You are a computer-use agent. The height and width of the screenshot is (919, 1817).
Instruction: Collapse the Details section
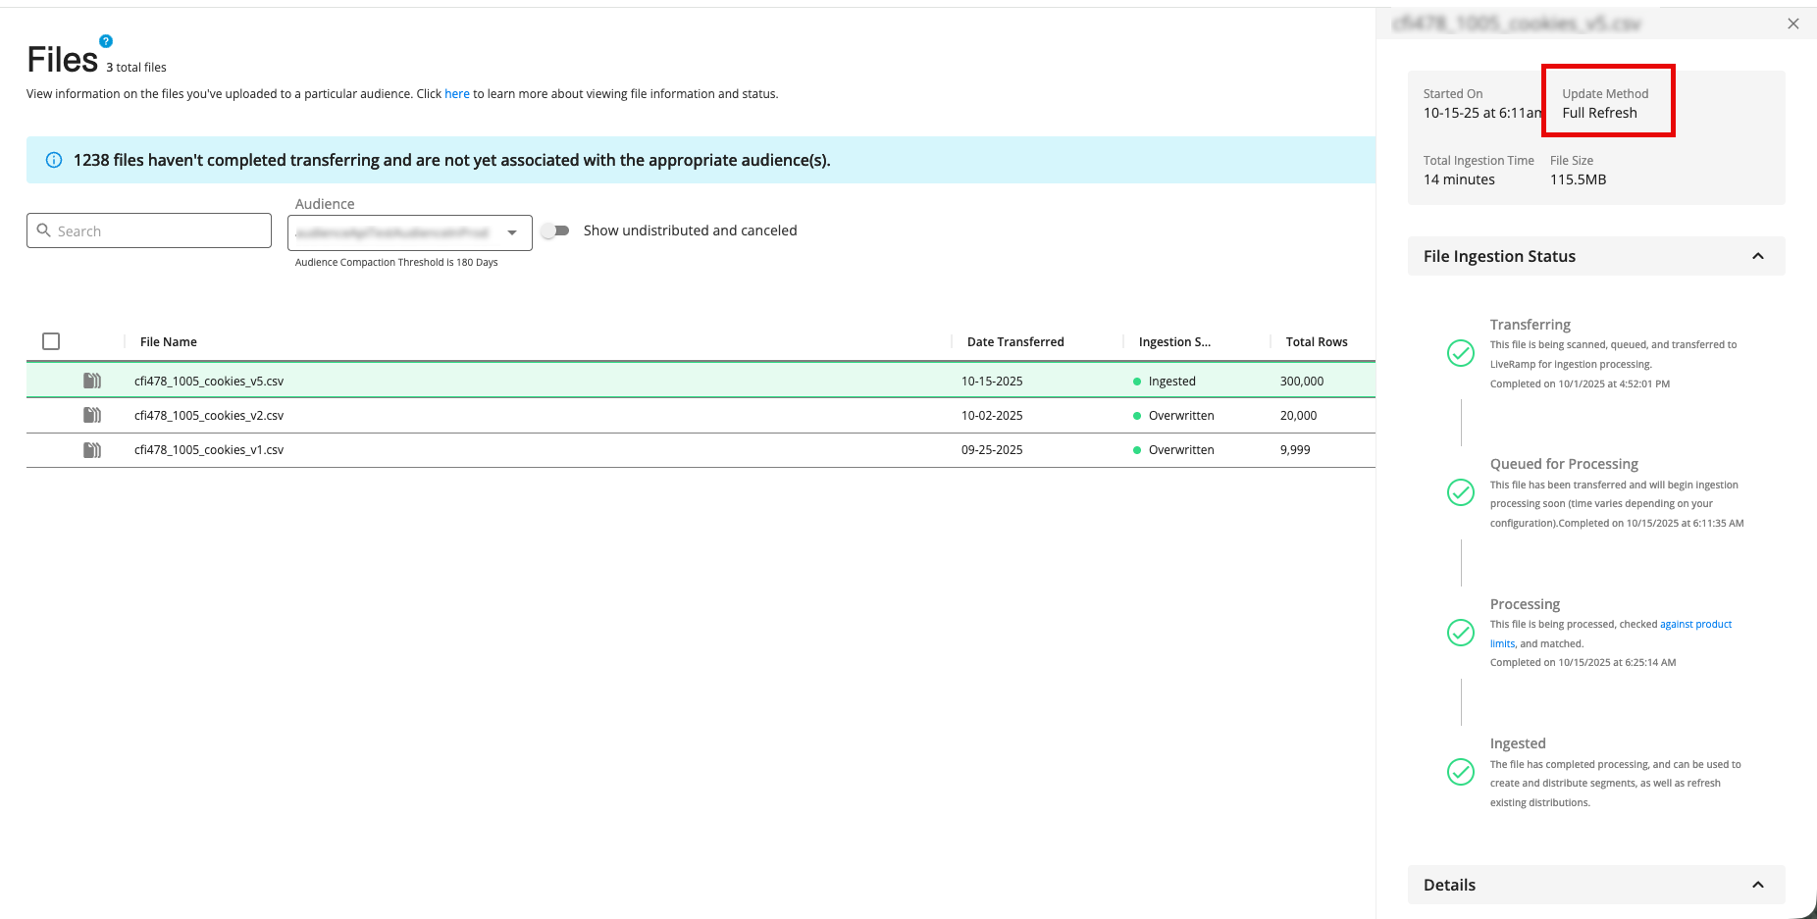(1758, 885)
